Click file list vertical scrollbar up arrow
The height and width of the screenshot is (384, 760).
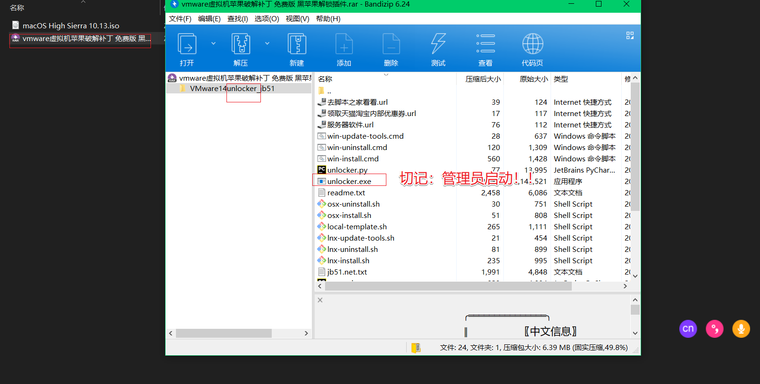coord(635,78)
